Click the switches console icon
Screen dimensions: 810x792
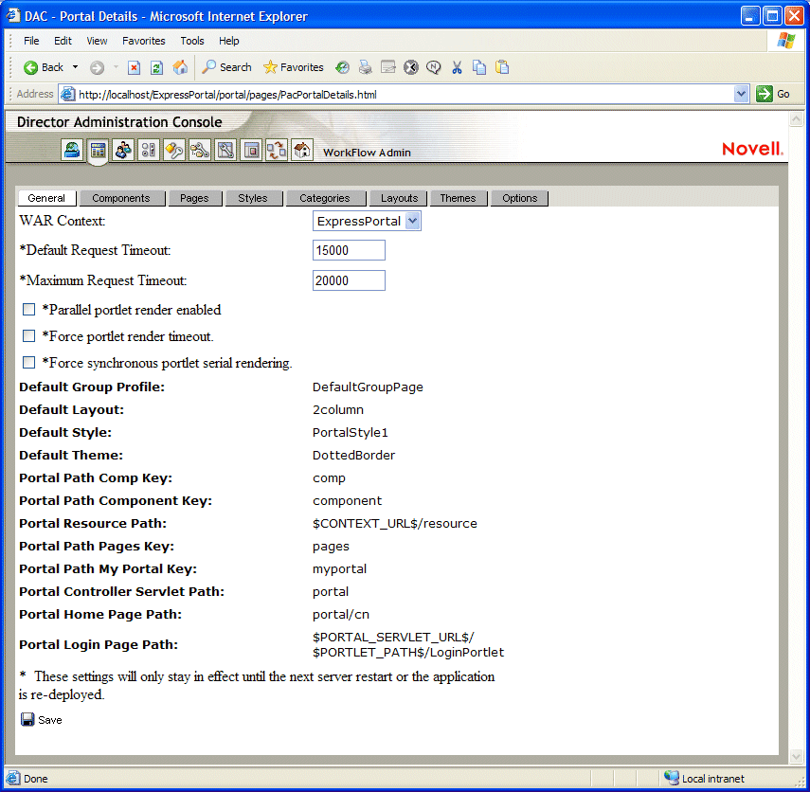(148, 150)
